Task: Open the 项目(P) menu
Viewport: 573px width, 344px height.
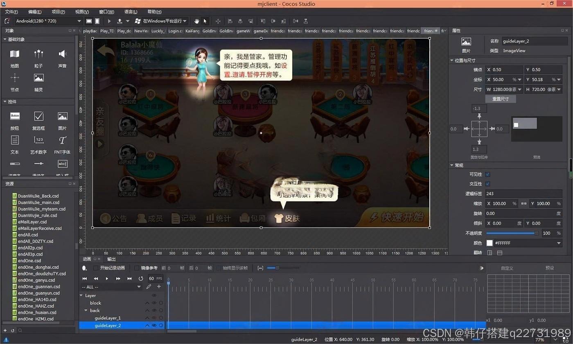Action: pyautogui.click(x=58, y=12)
